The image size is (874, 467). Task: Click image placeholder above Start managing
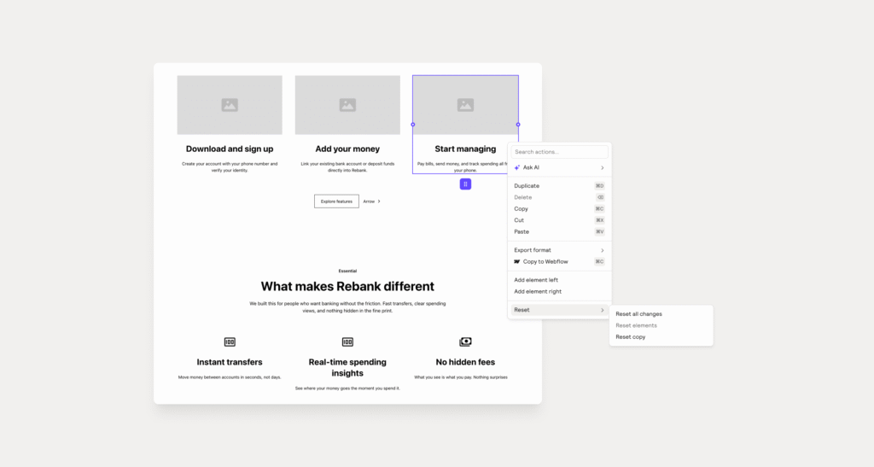465,105
